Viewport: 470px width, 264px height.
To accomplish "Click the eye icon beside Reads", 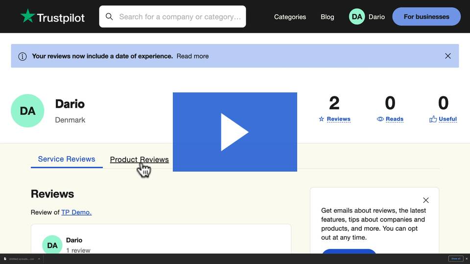I will coord(380,119).
